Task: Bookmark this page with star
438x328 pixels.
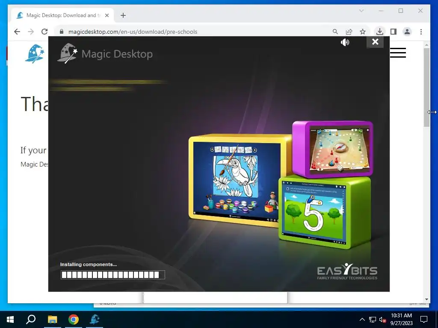Action: 363,32
